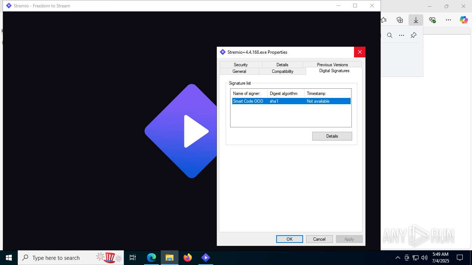Switch to the General tab
Image resolution: width=472 pixels, height=265 pixels.
(x=239, y=71)
